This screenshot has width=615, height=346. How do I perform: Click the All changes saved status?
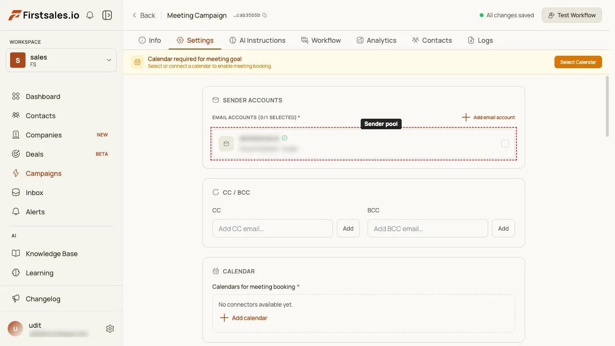pos(507,15)
